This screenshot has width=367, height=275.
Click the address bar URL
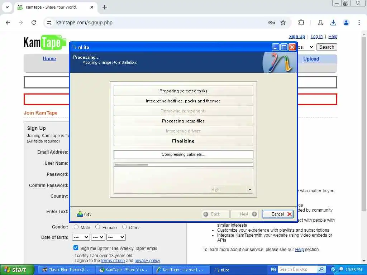[x=84, y=23]
